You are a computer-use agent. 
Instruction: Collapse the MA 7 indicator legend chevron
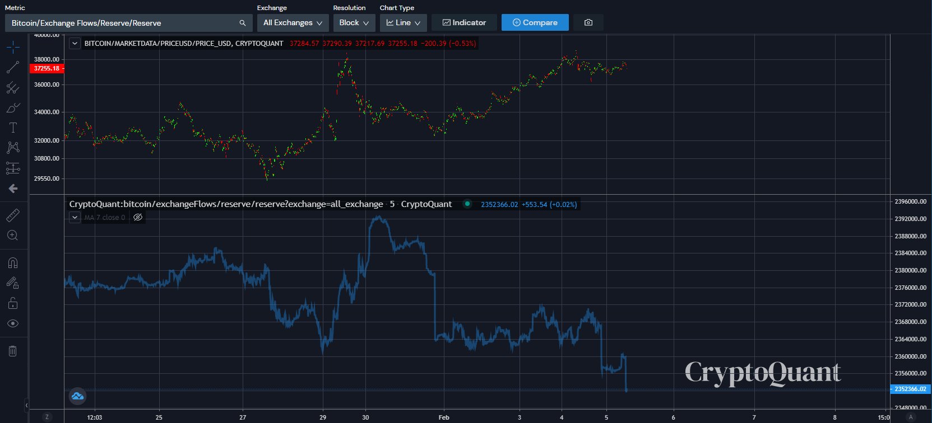tap(75, 217)
